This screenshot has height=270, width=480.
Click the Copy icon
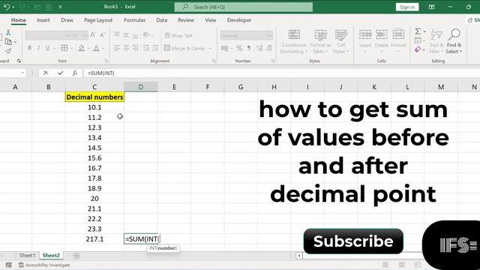[x=8, y=41]
